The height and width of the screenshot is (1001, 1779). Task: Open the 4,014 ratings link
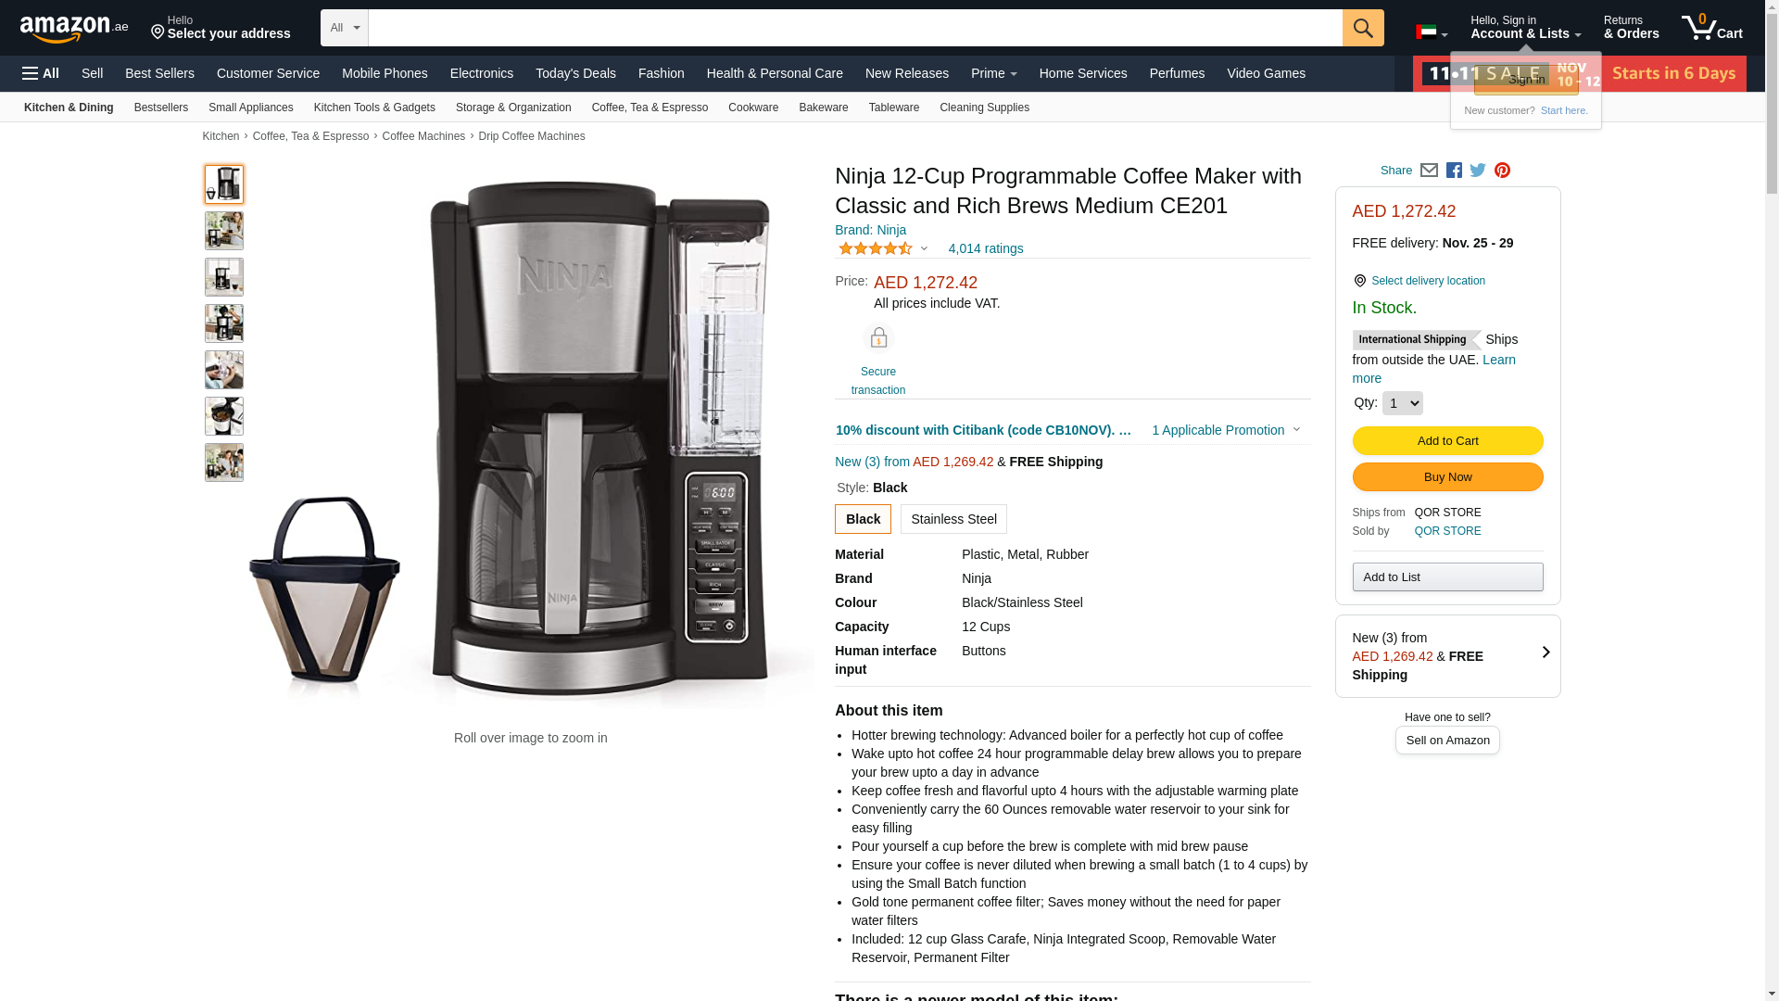click(986, 248)
